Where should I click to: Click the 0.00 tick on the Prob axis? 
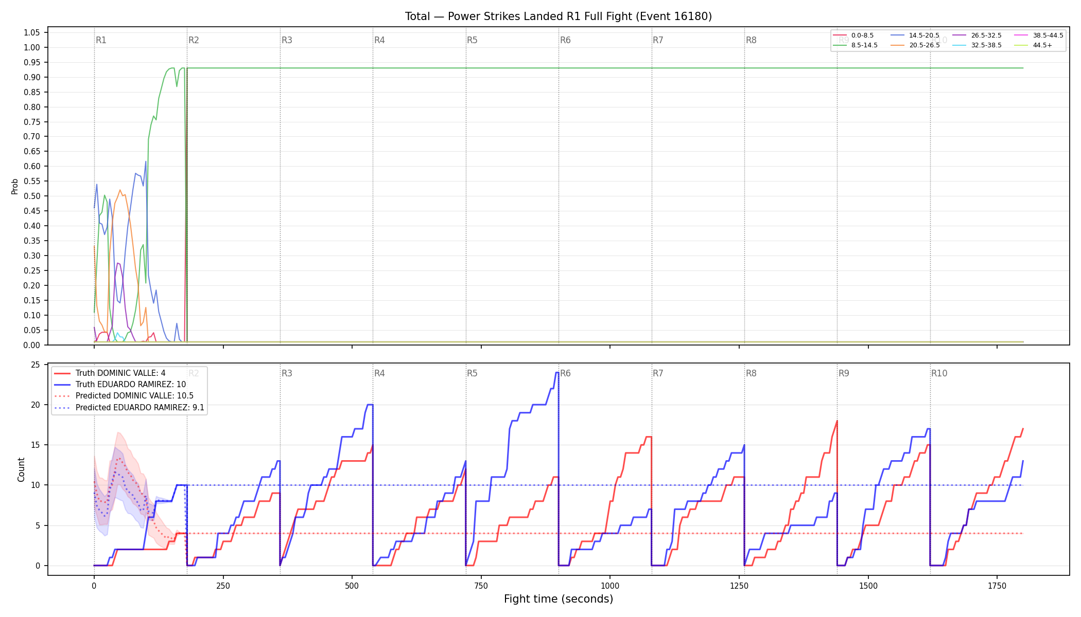(x=32, y=345)
